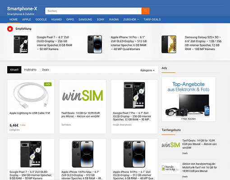The height and width of the screenshot is (180, 230).
Task: Open the recommended Galaxy S22+ thumbnail
Action: tap(169, 44)
